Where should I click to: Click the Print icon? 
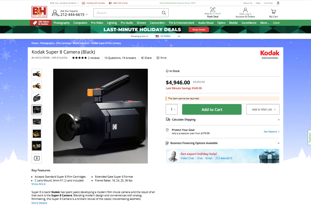(158, 58)
